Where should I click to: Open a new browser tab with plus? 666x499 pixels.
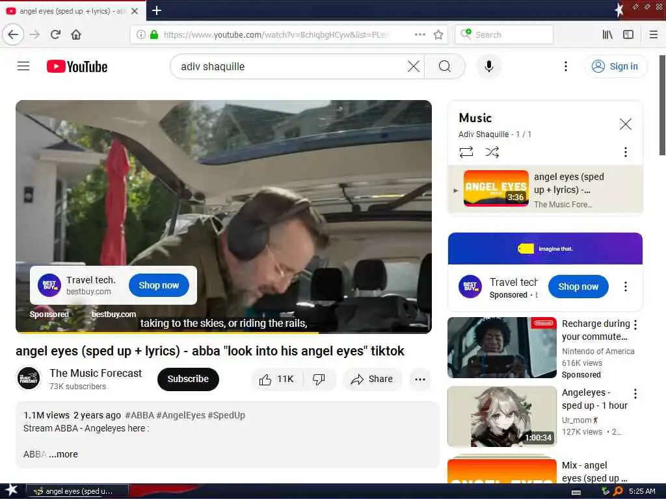tap(156, 10)
